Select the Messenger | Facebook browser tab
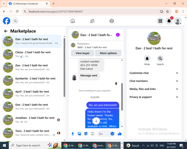 coord(28,4)
